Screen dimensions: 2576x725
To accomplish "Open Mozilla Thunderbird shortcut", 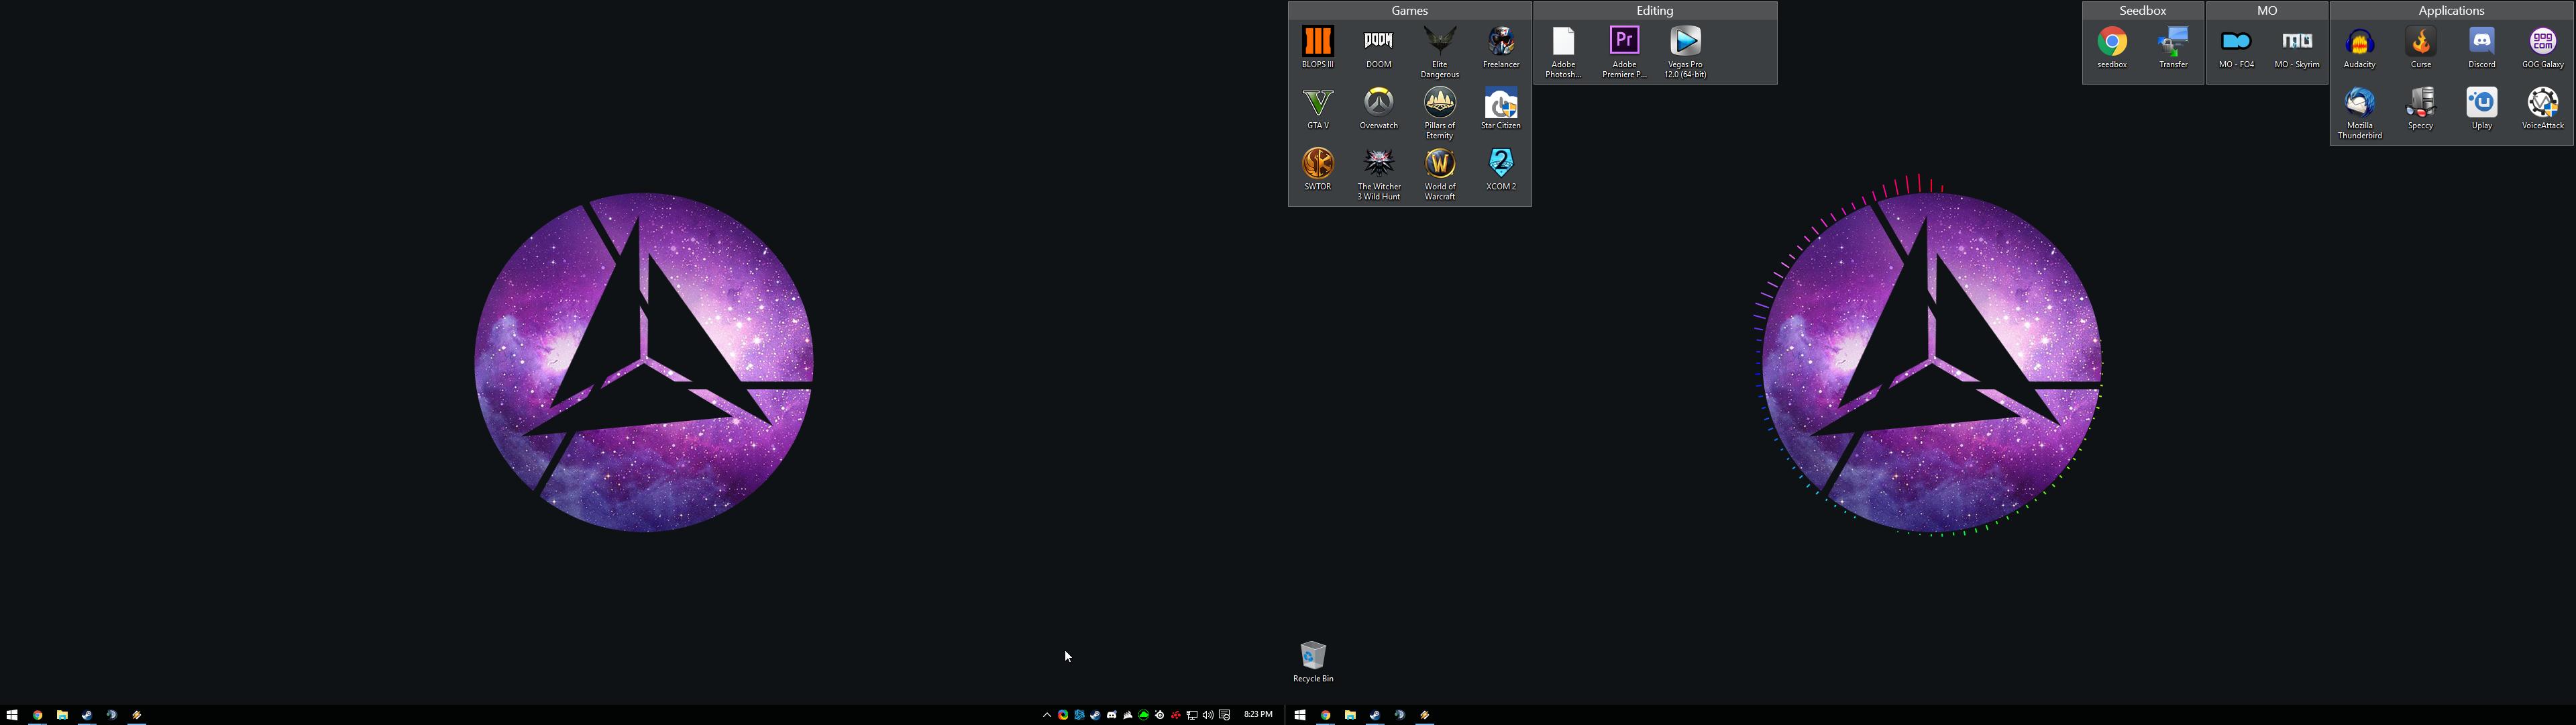I will (x=2360, y=113).
